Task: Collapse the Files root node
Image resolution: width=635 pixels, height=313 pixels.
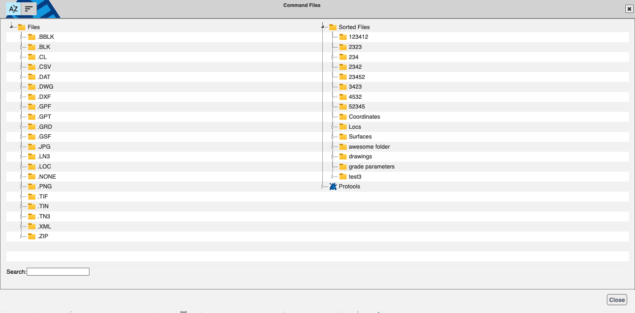Action: [11, 27]
